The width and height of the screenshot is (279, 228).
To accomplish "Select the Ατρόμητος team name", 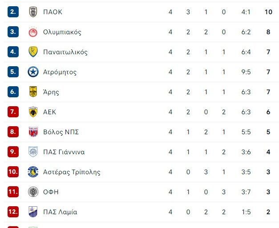I will tap(60, 72).
